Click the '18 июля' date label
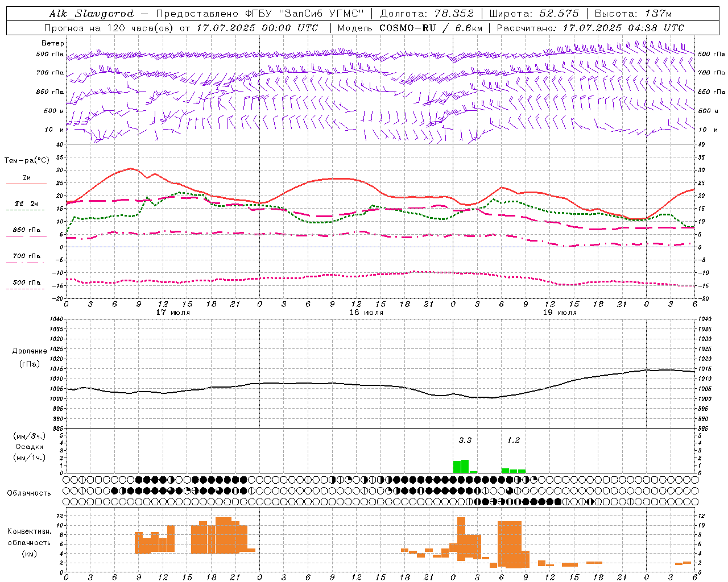 [366, 313]
